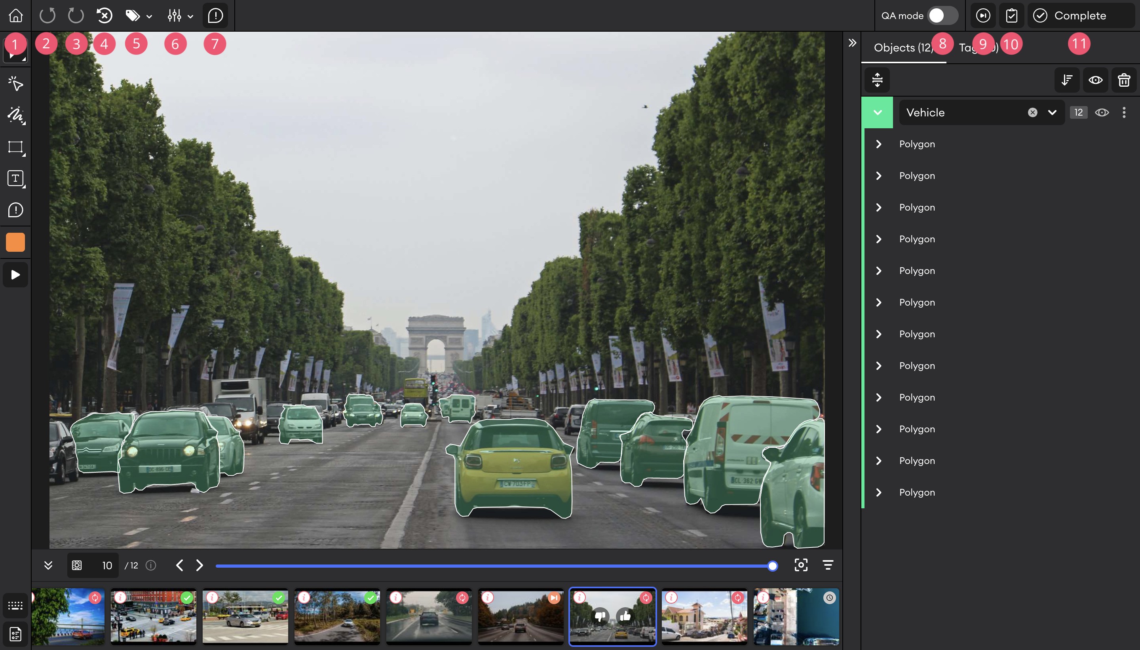1140x650 pixels.
Task: Click orange skip badge on autumn highway thumbnail
Action: [x=554, y=598]
